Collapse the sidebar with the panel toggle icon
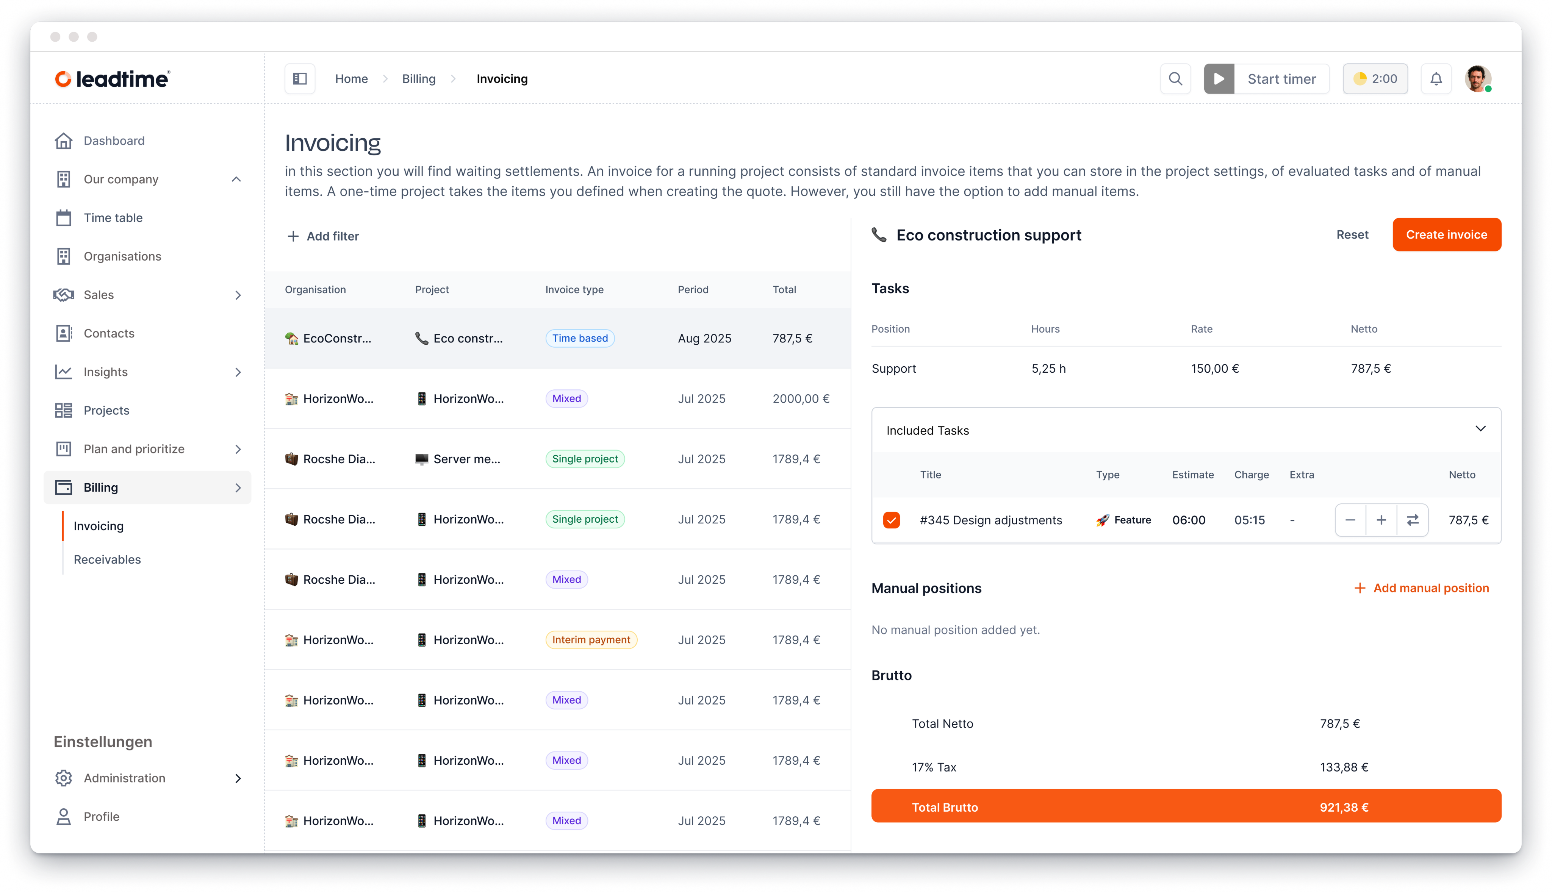 300,78
